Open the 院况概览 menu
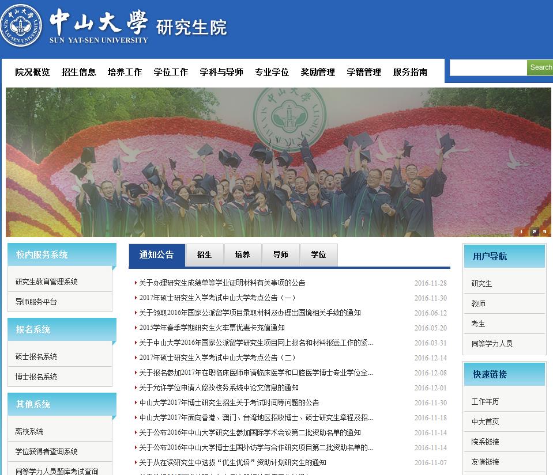Image resolution: width=553 pixels, height=475 pixels. (x=32, y=72)
